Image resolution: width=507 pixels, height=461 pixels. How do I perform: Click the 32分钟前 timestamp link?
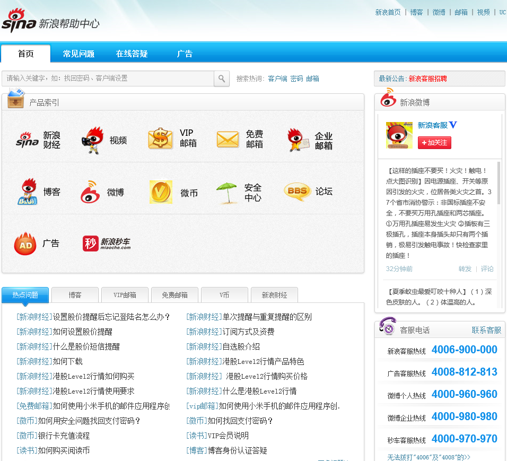(399, 269)
